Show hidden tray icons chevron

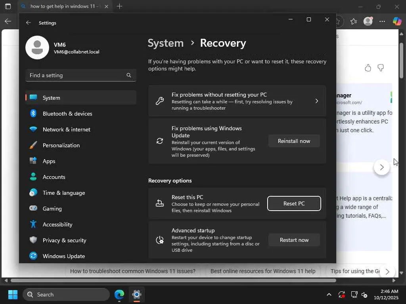pyautogui.click(x=329, y=294)
